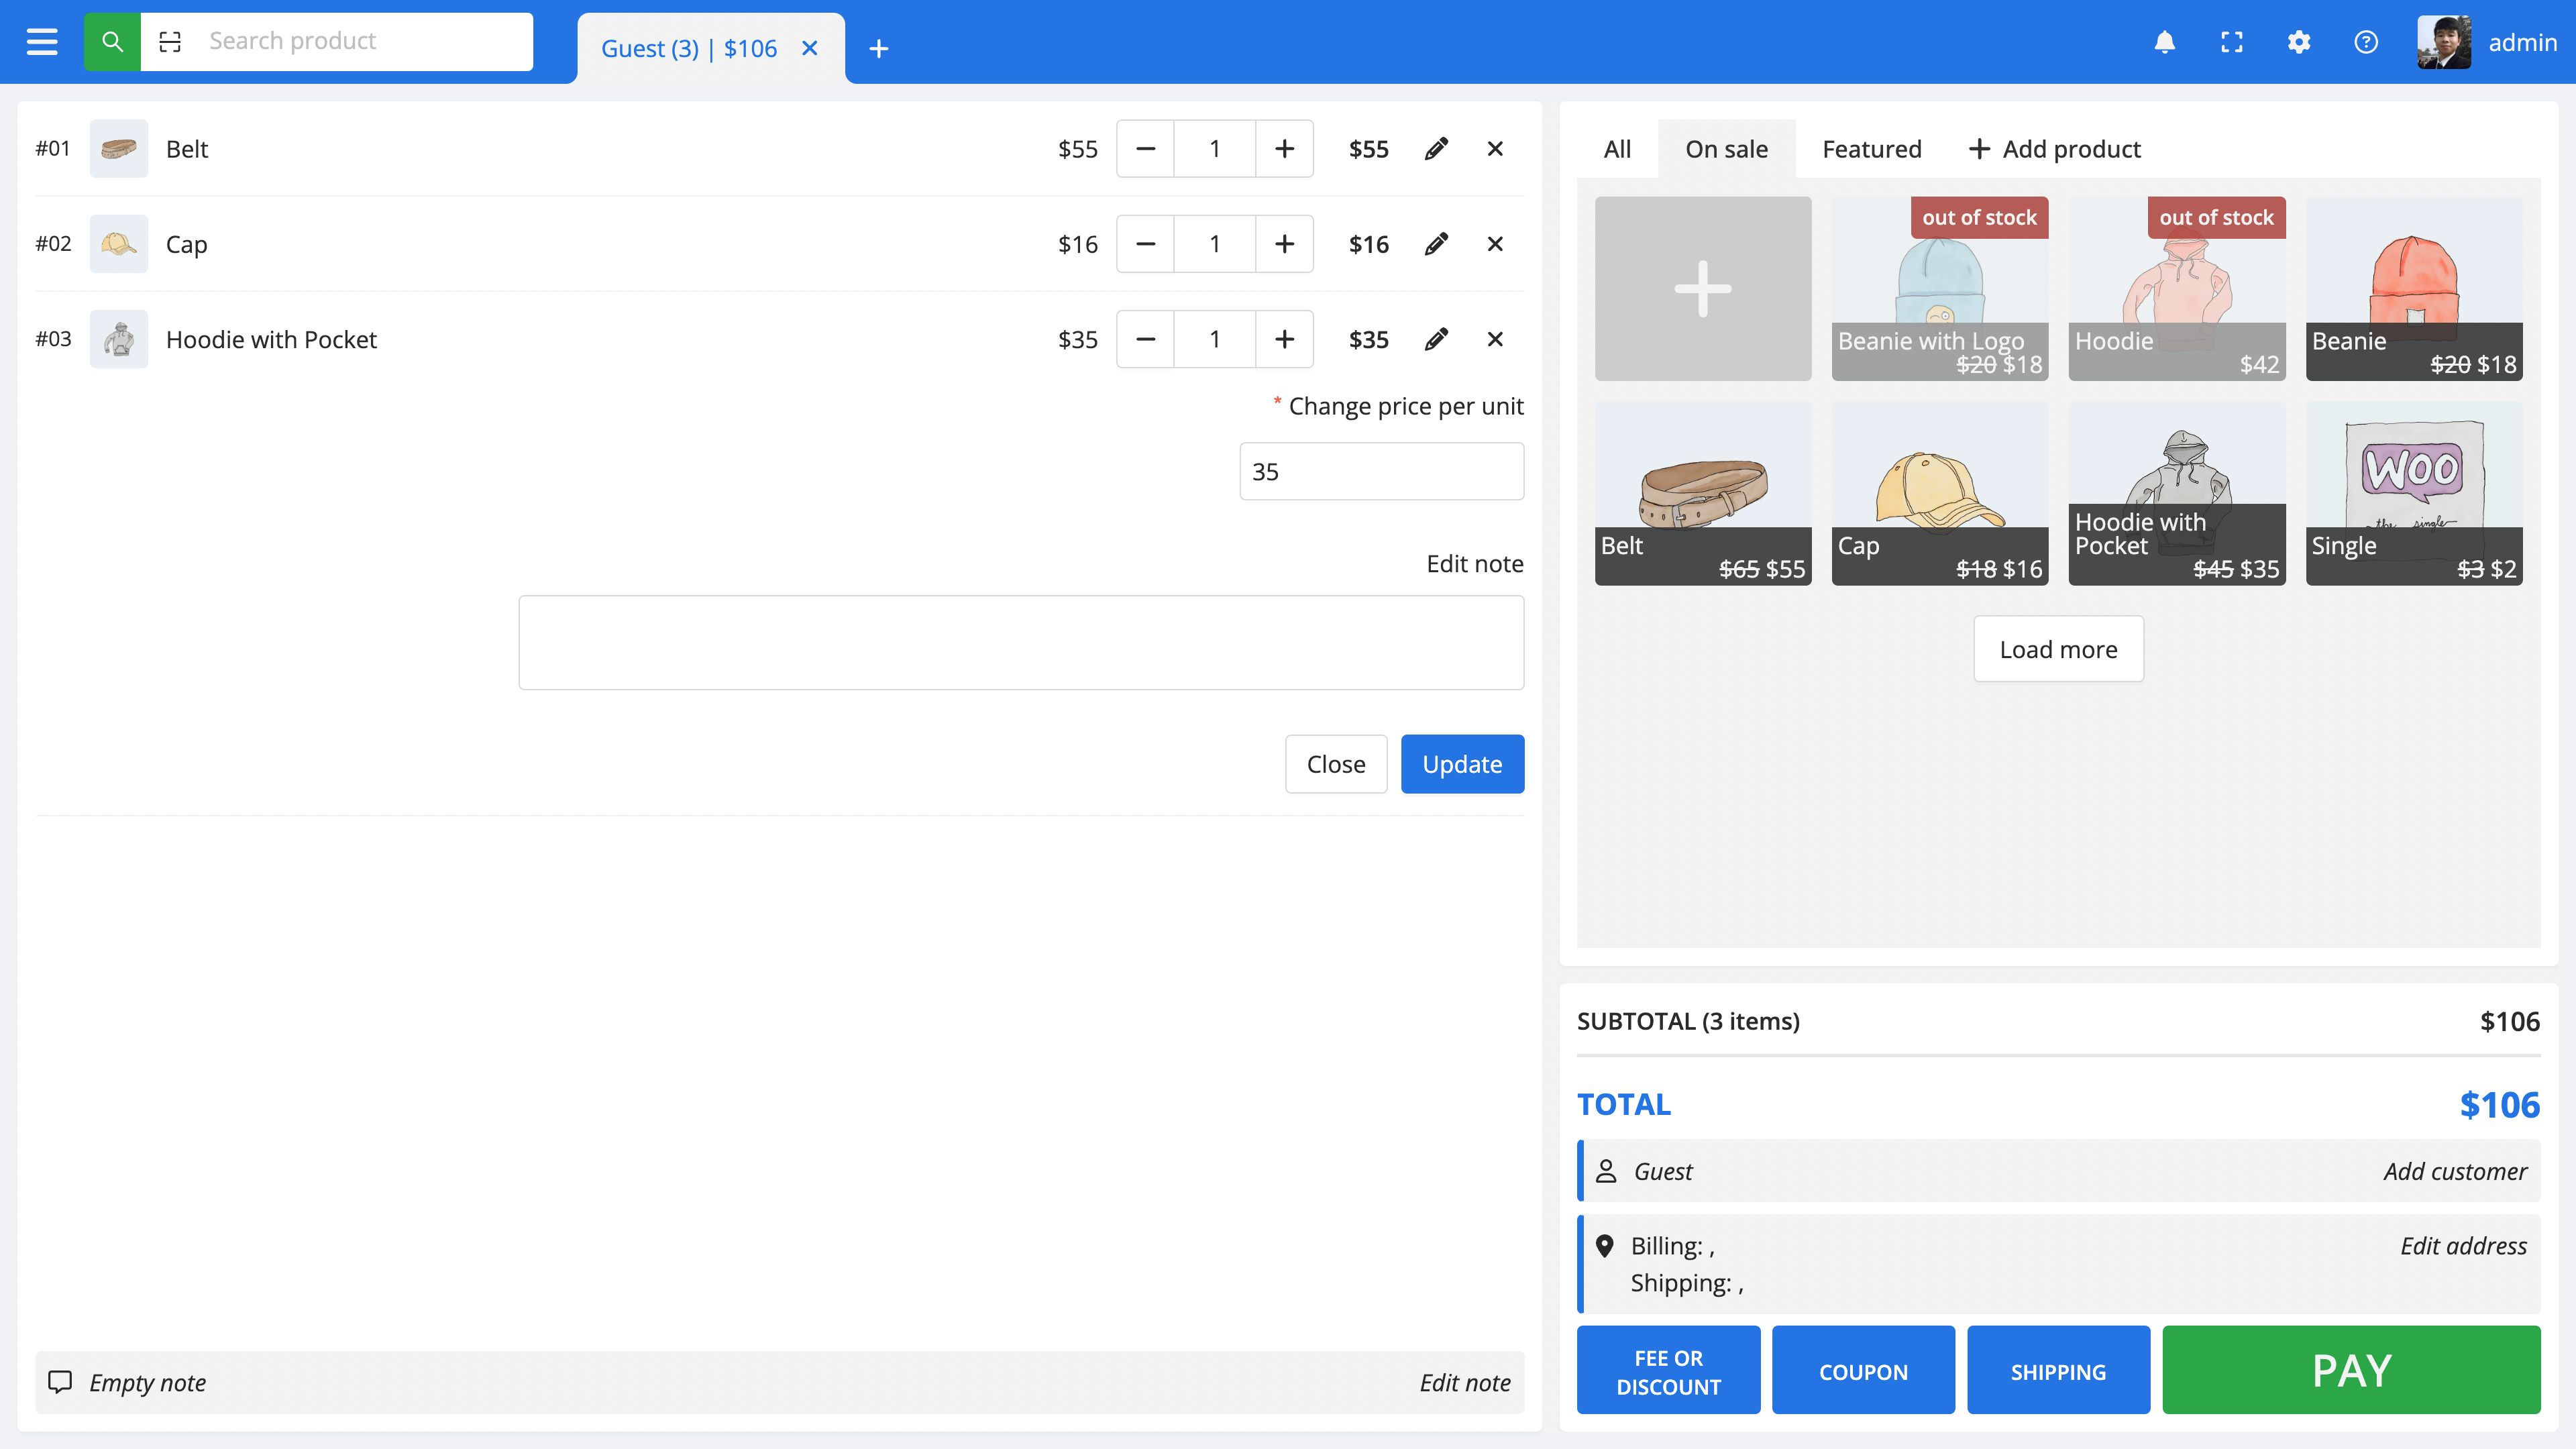2576x1449 pixels.
Task: Click the Change price per unit field
Action: 1381,471
